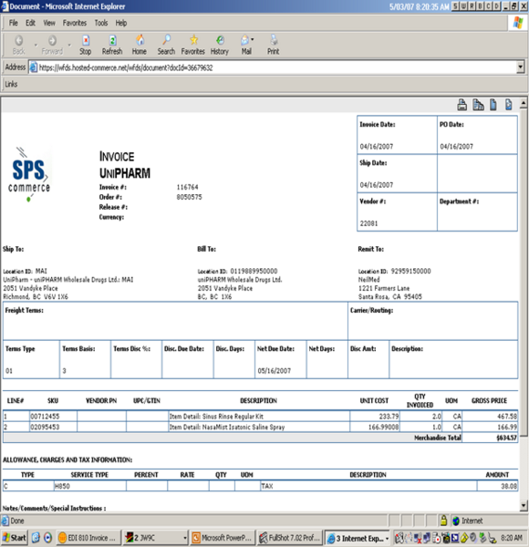Print the page using toolbar Print

(x=274, y=45)
